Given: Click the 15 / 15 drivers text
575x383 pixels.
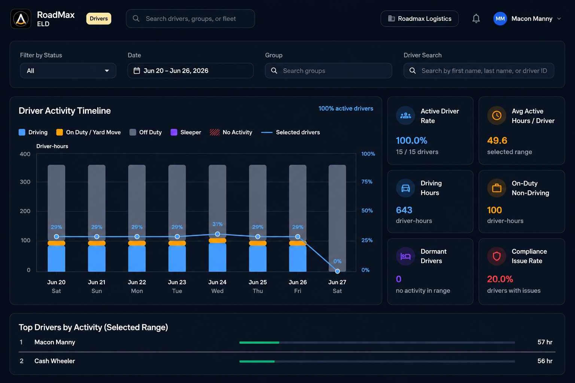Looking at the screenshot, I should (417, 152).
